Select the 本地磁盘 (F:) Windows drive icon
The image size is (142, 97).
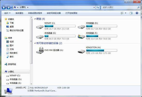tap(82, 37)
